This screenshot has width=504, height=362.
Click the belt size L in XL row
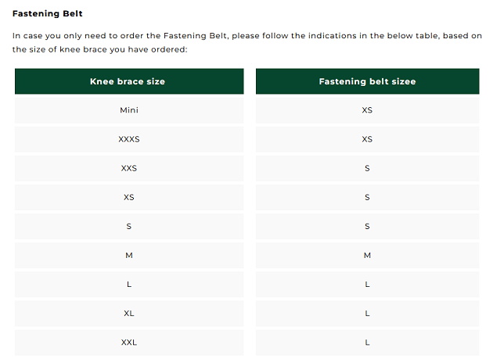click(x=367, y=314)
